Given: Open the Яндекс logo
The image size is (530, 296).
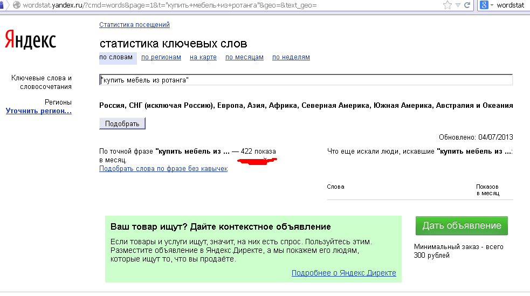Looking at the screenshot, I should pyautogui.click(x=30, y=39).
